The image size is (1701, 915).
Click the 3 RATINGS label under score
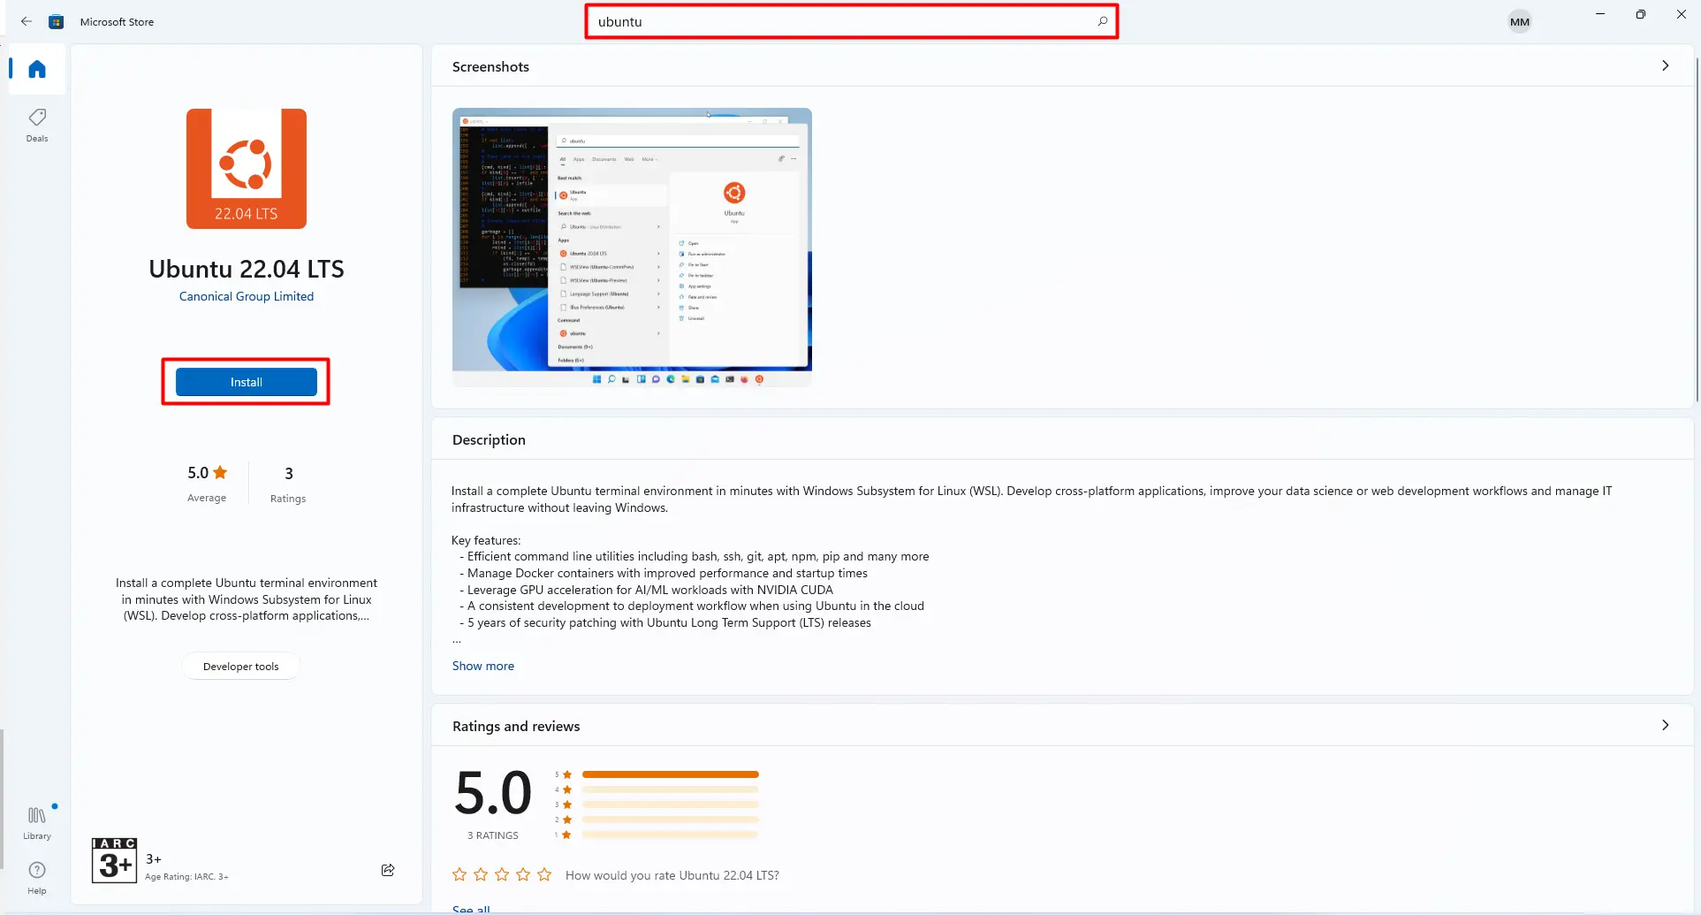pos(493,835)
